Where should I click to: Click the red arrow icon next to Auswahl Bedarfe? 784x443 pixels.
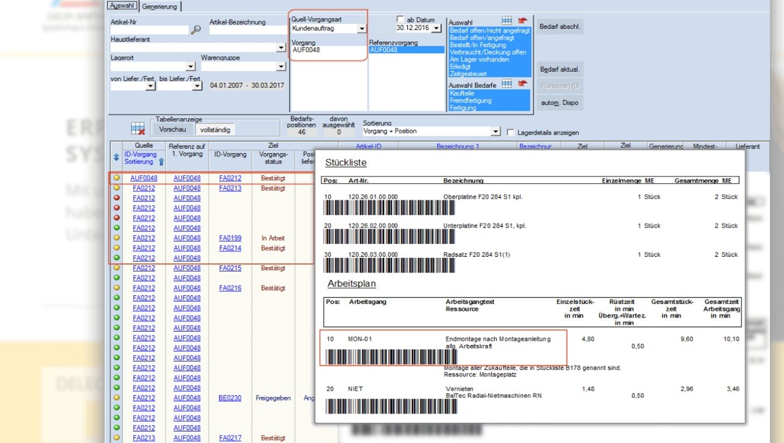click(x=522, y=84)
